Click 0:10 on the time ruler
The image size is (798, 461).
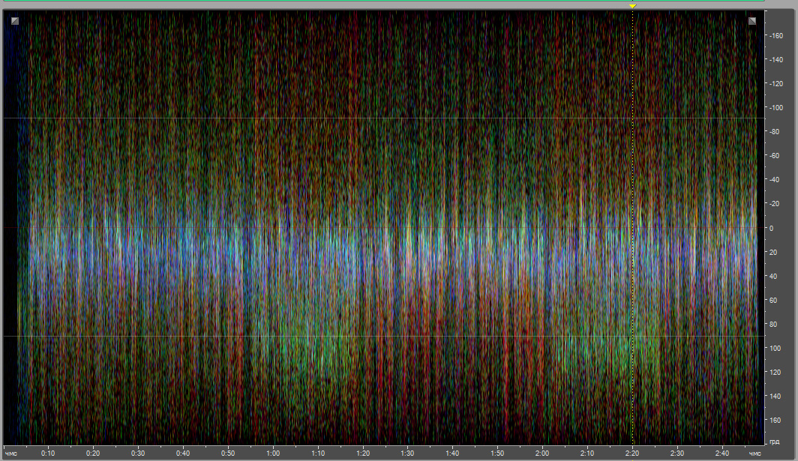tap(48, 454)
